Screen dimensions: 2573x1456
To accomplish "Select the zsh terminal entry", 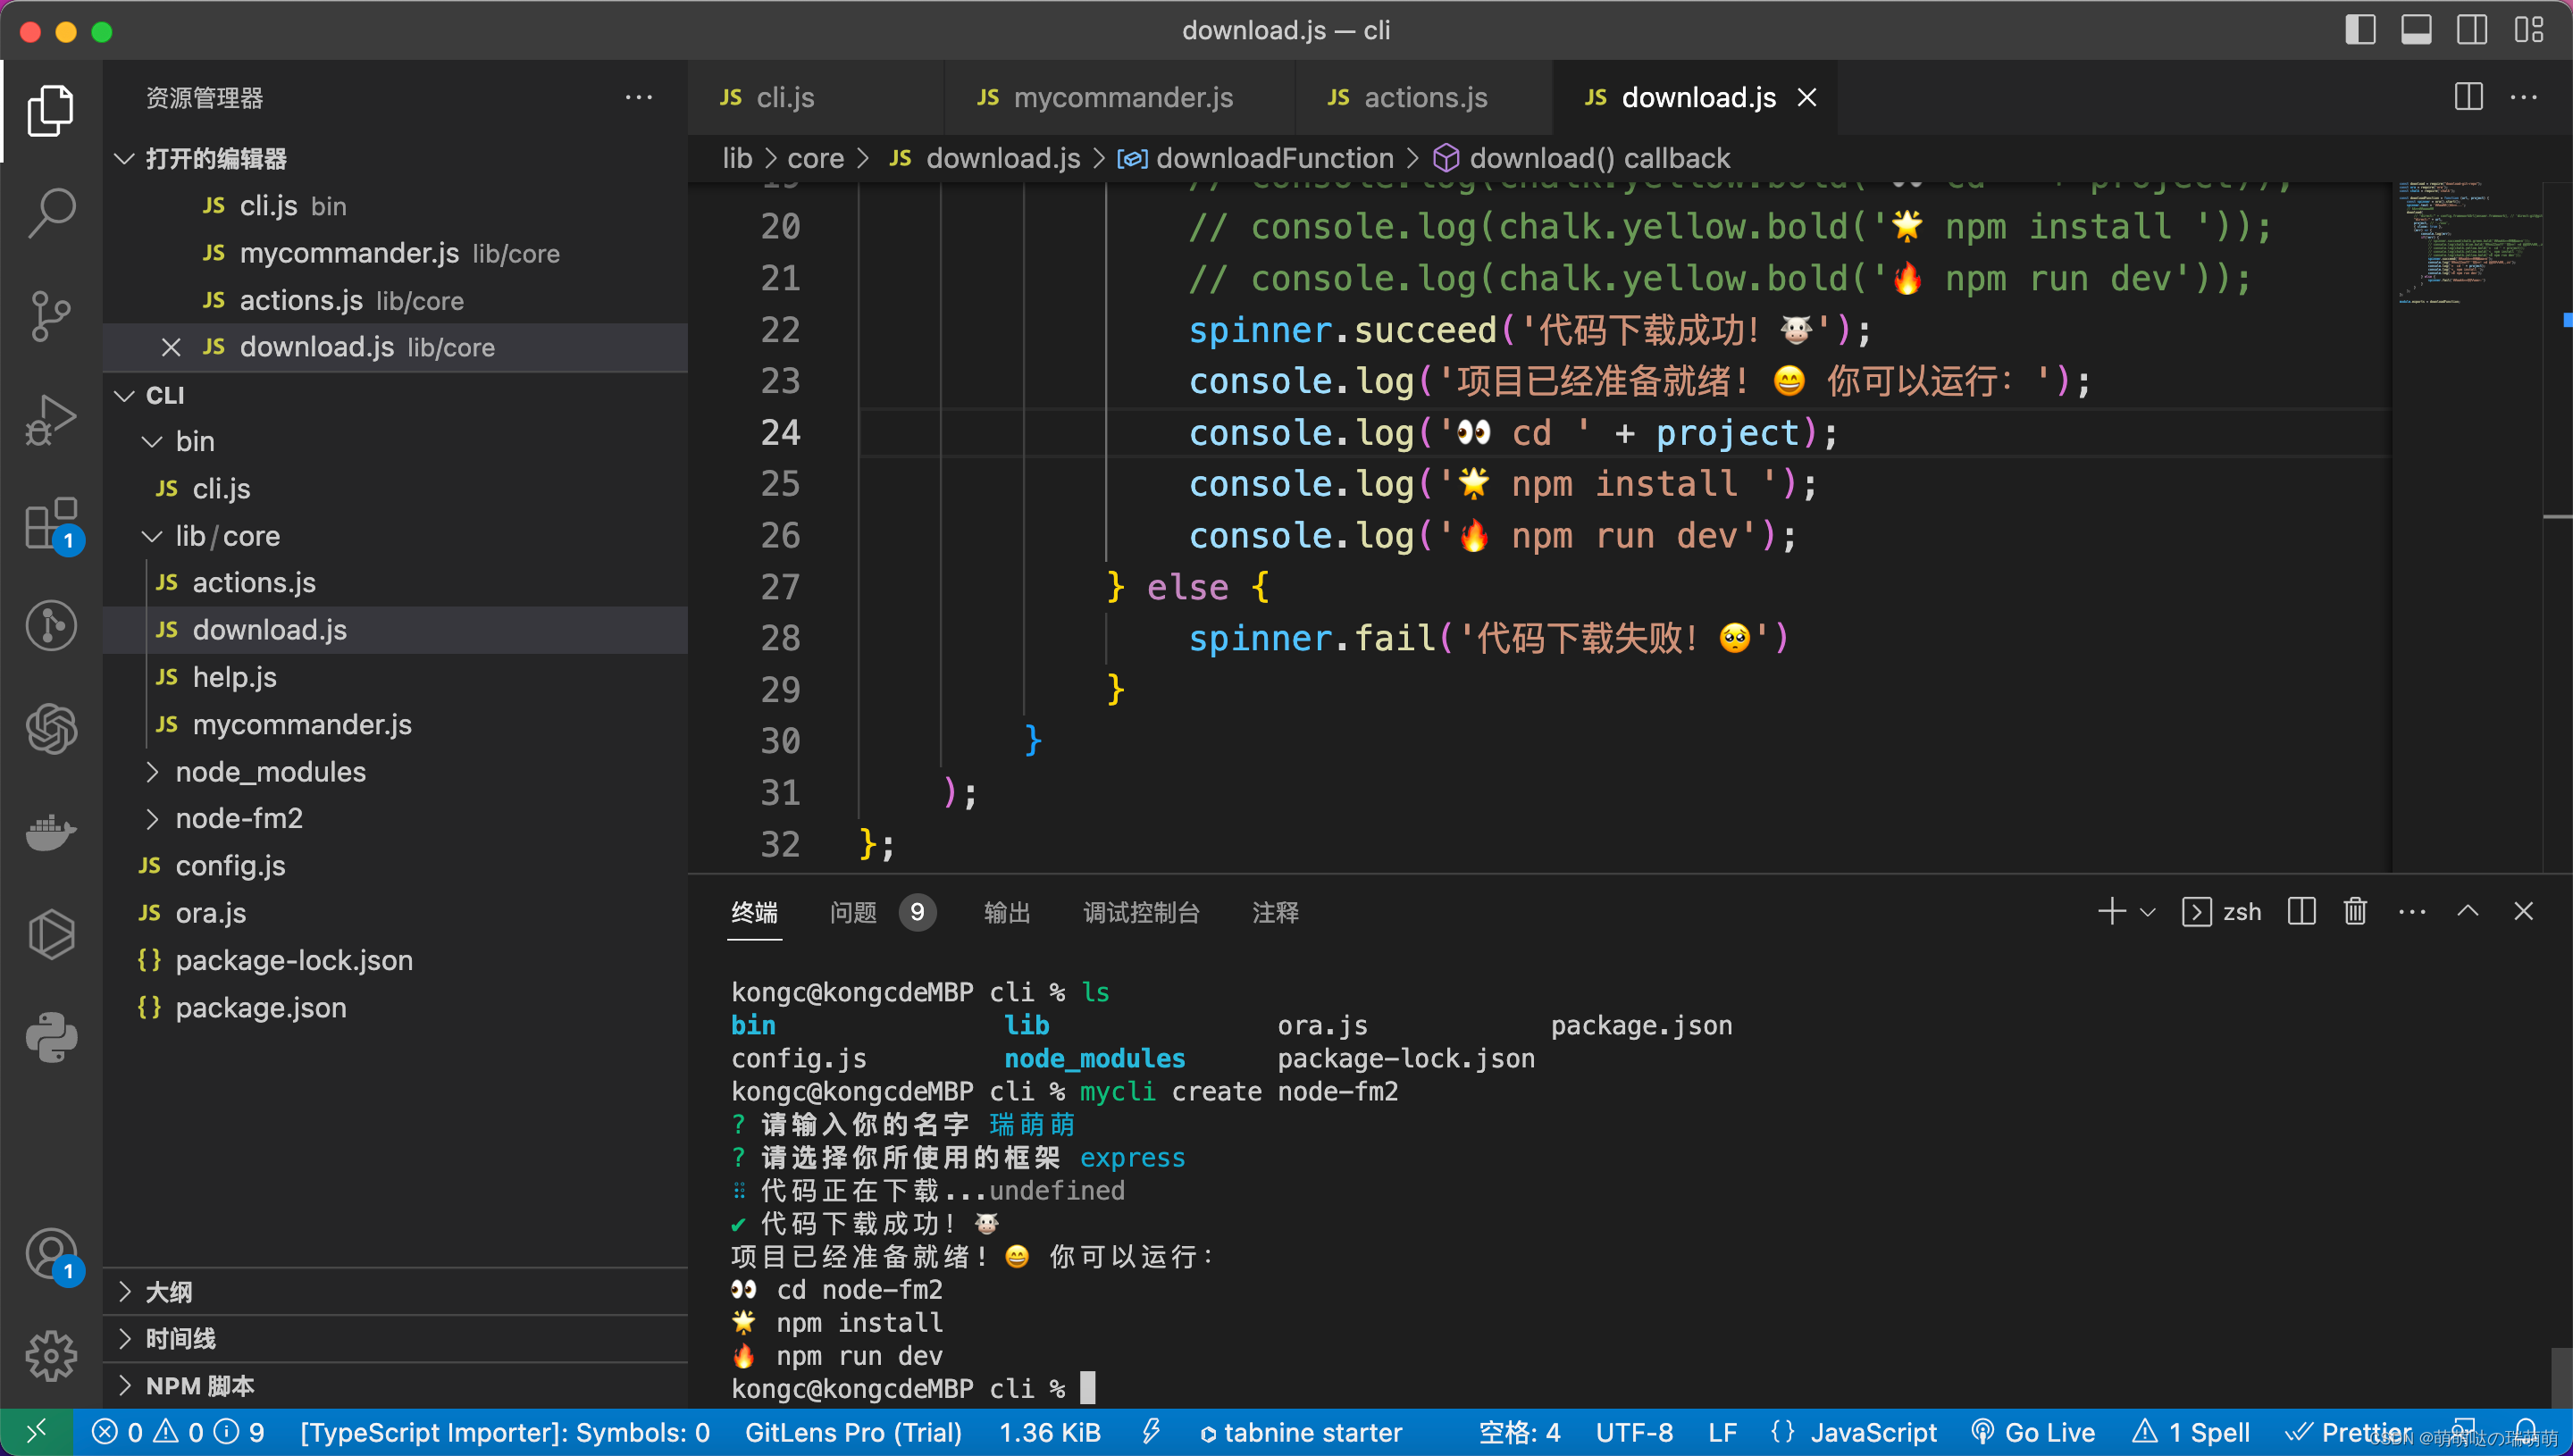I will 2221,912.
